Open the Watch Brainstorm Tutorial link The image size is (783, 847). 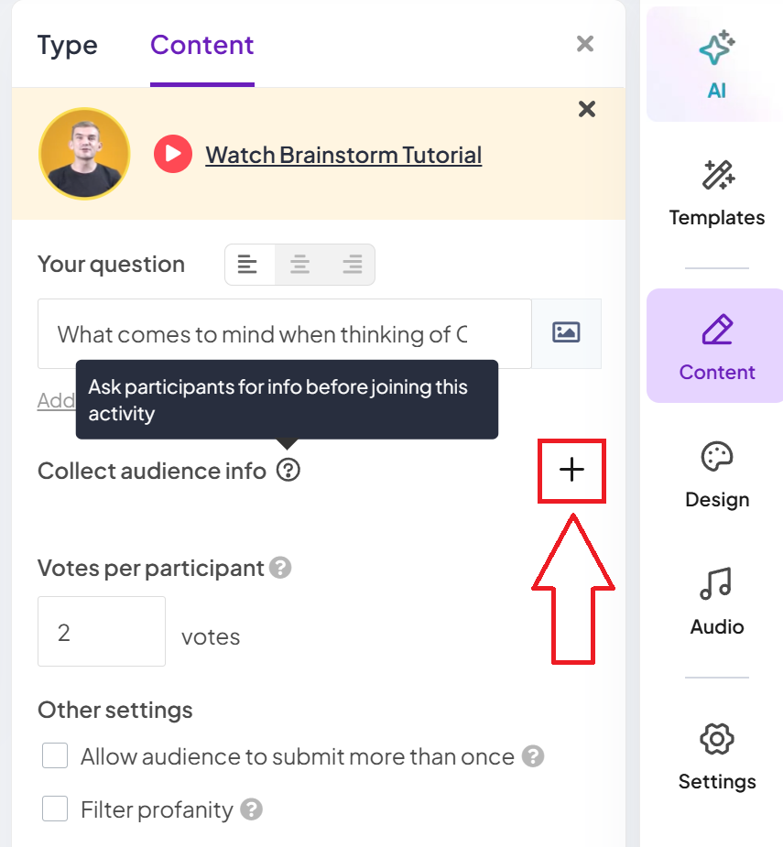click(343, 155)
